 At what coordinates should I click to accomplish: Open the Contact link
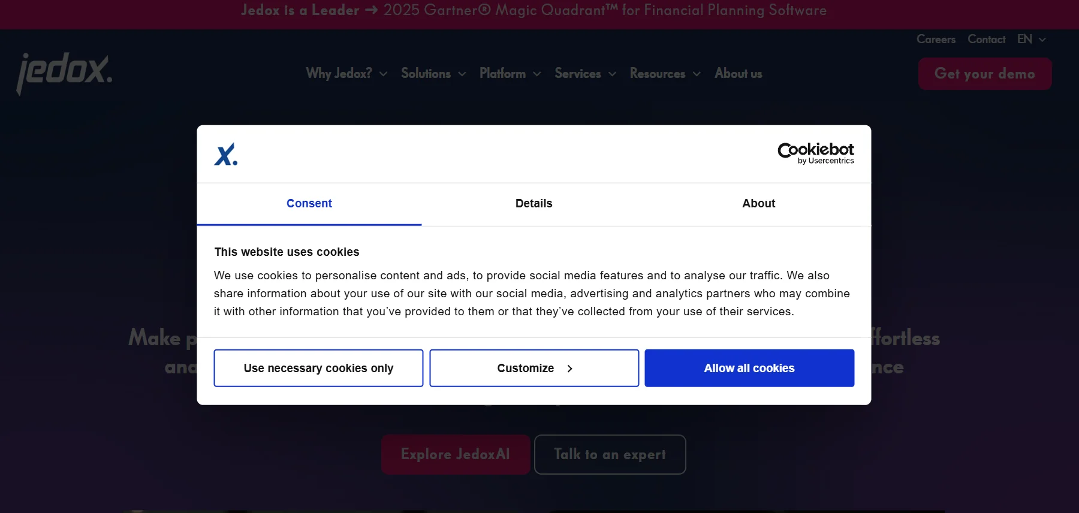986,39
